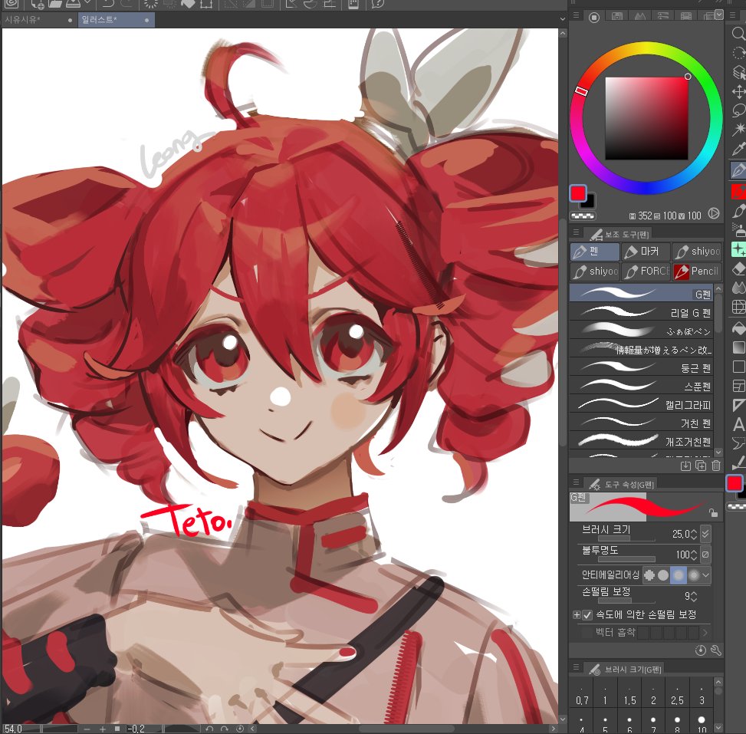Click the import sub tool material icon
Screen dimensions: 746x734
tap(685, 466)
